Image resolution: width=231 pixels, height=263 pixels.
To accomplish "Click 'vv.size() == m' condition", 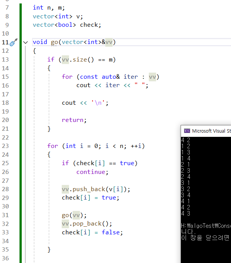I will tap(87, 60).
